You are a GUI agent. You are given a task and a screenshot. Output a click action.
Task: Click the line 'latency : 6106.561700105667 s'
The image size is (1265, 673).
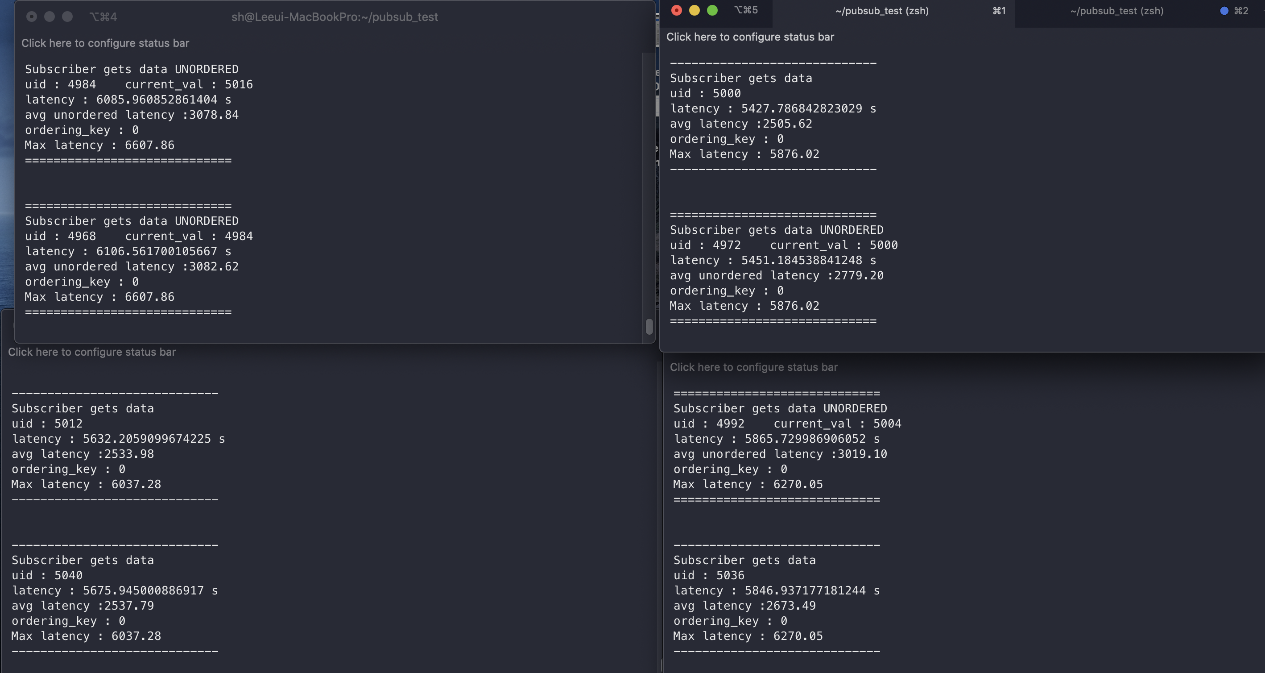click(128, 252)
